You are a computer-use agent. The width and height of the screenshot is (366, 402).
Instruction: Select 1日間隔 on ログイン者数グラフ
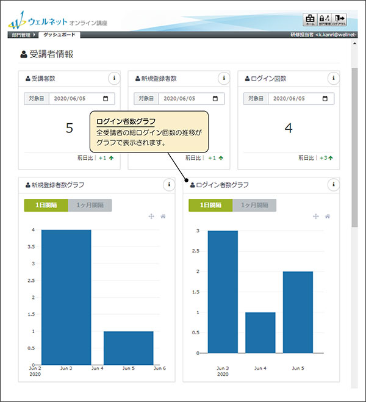click(210, 205)
